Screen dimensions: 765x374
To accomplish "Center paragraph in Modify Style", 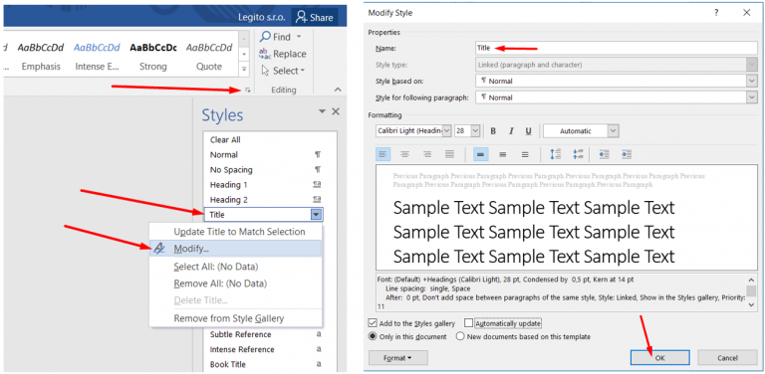I will click(405, 154).
